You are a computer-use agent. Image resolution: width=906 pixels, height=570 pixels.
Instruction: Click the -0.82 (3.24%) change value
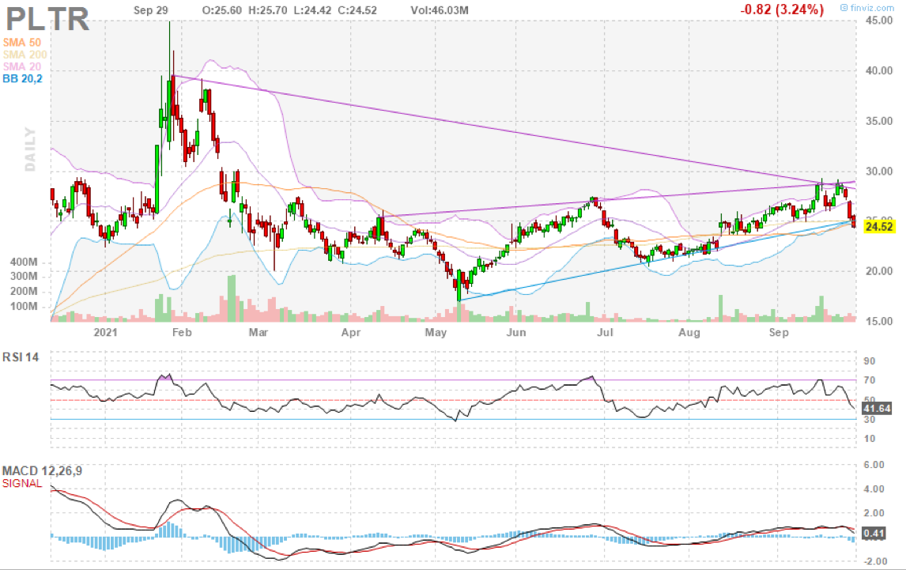(x=783, y=9)
